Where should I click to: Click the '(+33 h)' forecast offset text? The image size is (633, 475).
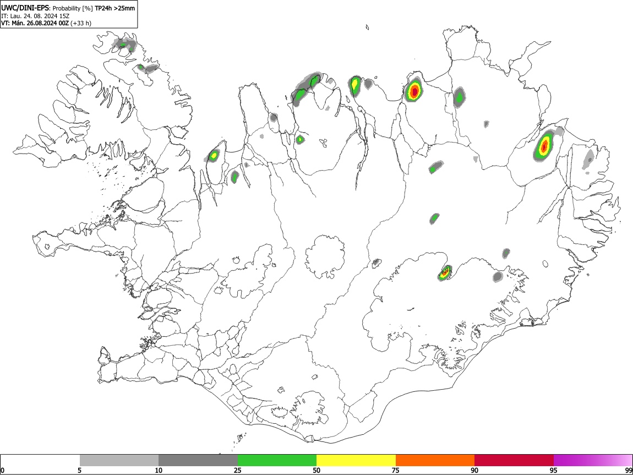81,23
